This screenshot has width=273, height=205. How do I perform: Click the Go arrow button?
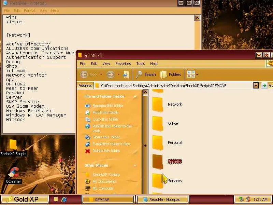click(264, 86)
